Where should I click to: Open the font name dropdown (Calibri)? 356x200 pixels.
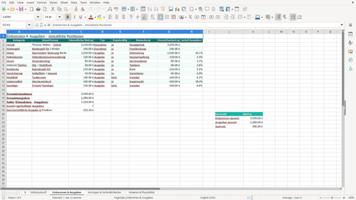(38, 17)
